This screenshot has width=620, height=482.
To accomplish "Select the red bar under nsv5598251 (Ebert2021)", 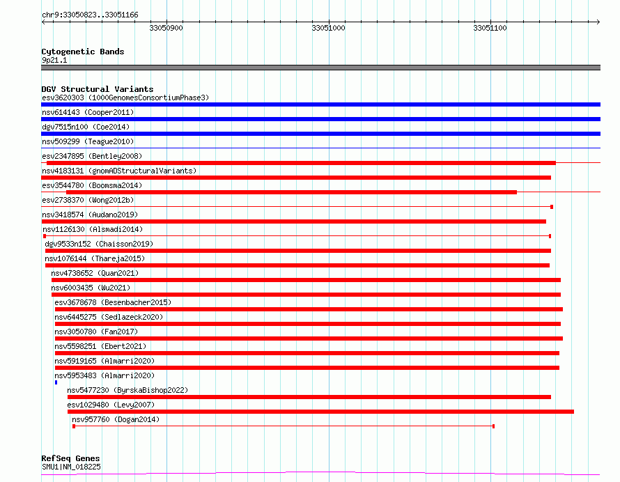I will (x=307, y=353).
